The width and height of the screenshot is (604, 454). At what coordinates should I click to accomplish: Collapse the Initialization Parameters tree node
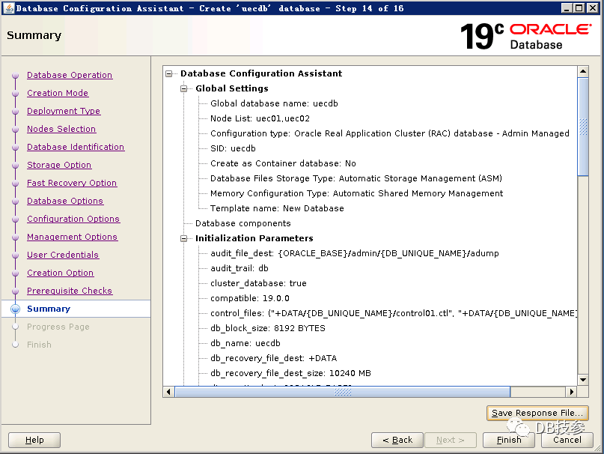(185, 238)
